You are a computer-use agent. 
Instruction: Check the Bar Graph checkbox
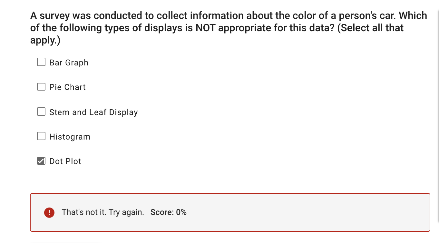(x=41, y=62)
